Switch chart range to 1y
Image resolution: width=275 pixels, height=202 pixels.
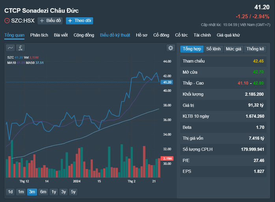coord(54,192)
